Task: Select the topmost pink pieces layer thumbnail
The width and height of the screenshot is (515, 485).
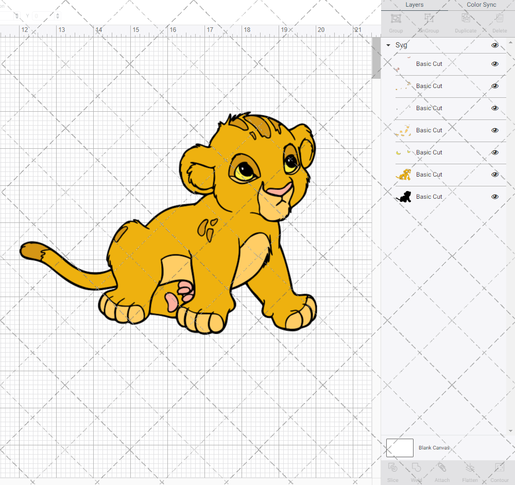Action: pyautogui.click(x=404, y=64)
